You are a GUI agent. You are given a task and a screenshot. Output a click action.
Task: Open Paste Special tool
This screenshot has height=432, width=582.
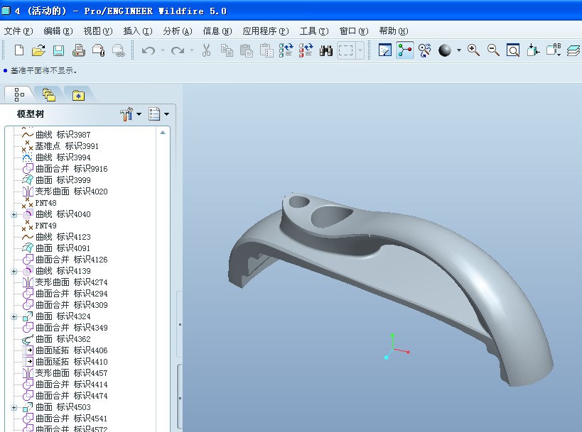266,50
